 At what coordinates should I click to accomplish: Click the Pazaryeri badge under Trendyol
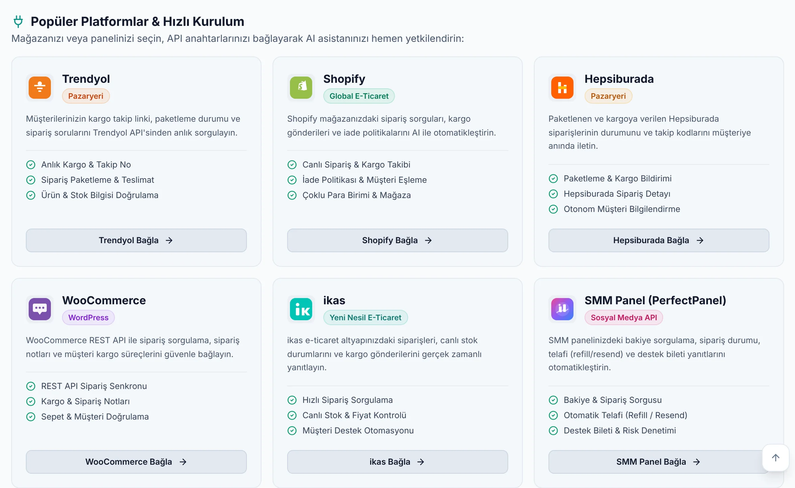86,96
